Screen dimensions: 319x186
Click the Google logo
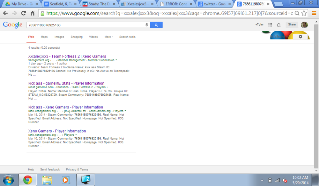coord(13,25)
